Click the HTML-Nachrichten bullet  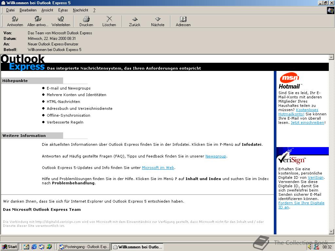pyautogui.click(x=63, y=102)
